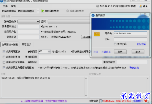Open the 型号 model combo box
Viewport: 152px width, 104px height.
click(x=69, y=22)
